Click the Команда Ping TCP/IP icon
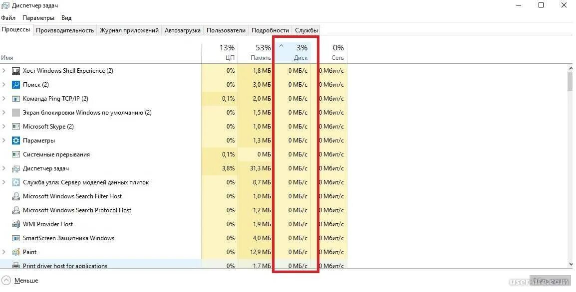Image resolution: width=576 pixels, height=292 pixels. click(x=16, y=99)
